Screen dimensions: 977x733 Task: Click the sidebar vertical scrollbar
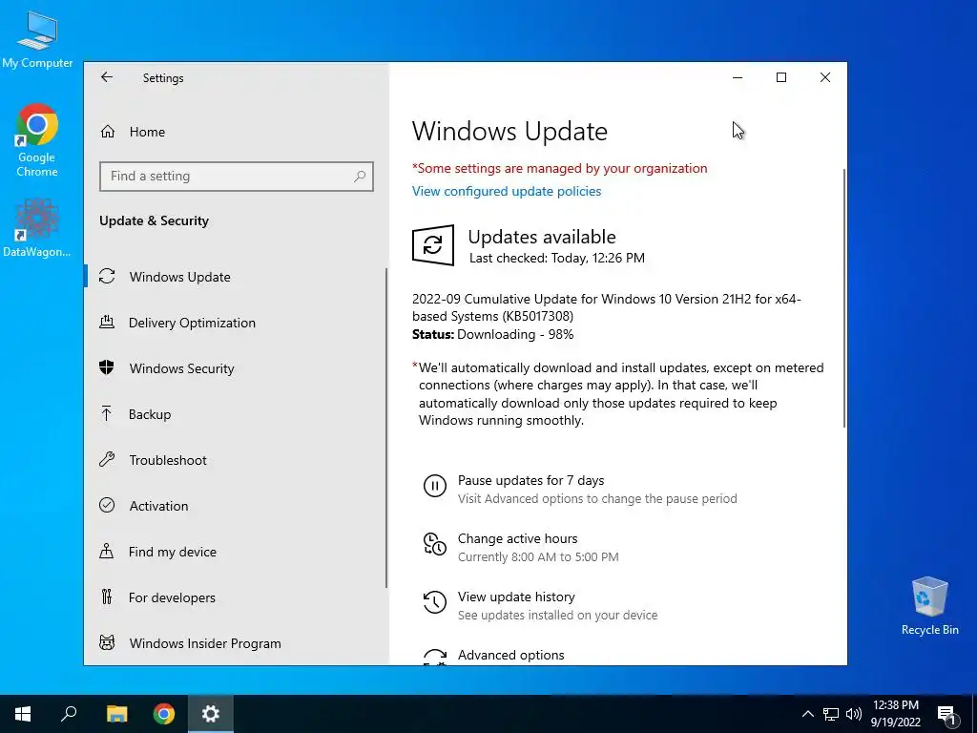pyautogui.click(x=386, y=428)
